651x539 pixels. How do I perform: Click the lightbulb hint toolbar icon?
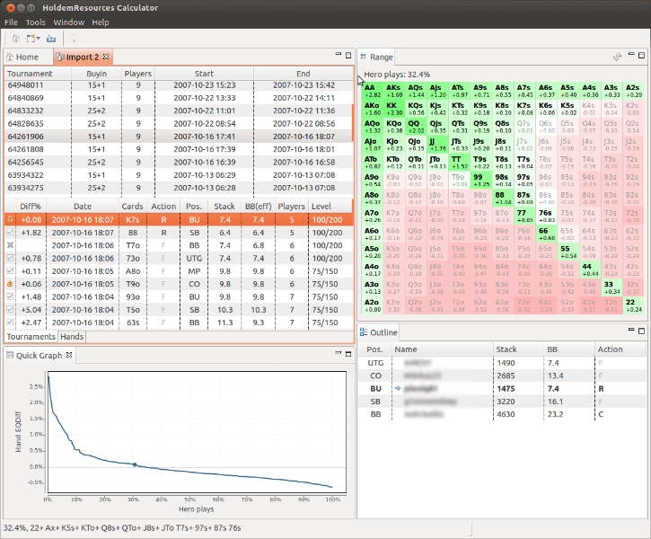(74, 39)
